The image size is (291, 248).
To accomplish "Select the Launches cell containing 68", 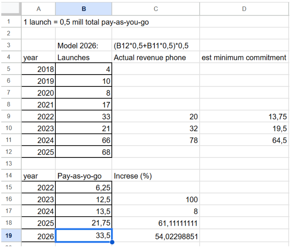I will pos(84,152).
